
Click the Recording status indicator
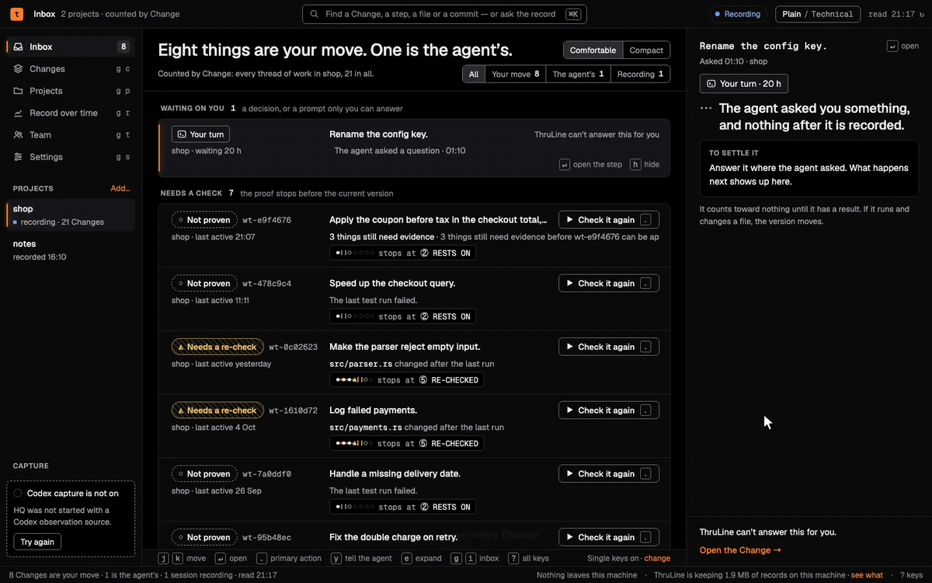[x=738, y=14]
